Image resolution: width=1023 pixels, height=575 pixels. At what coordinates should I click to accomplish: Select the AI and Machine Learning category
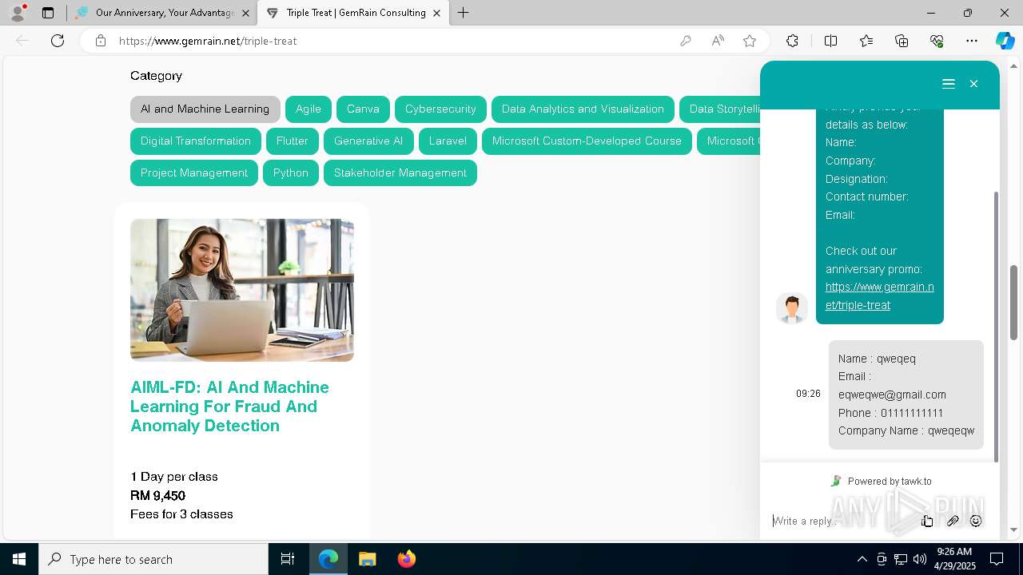[x=205, y=109]
